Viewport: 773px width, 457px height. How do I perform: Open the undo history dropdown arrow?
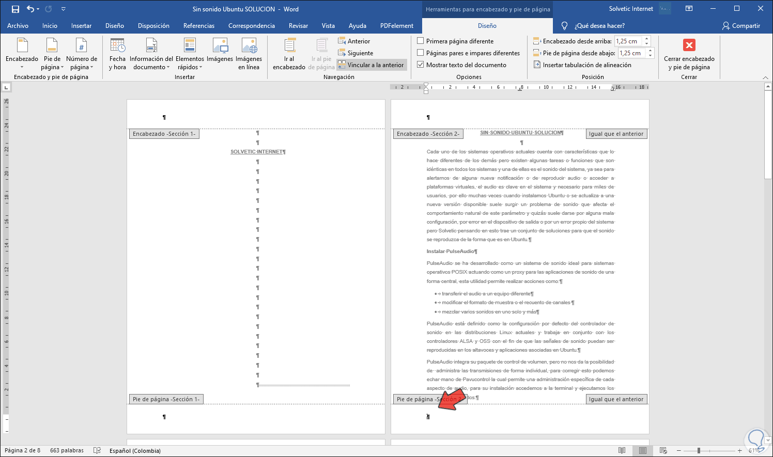click(x=38, y=9)
